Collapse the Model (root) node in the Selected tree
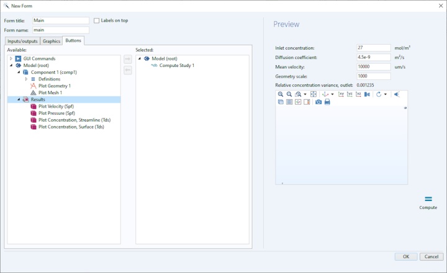Screen dimensions: 447x273 (x=140, y=59)
